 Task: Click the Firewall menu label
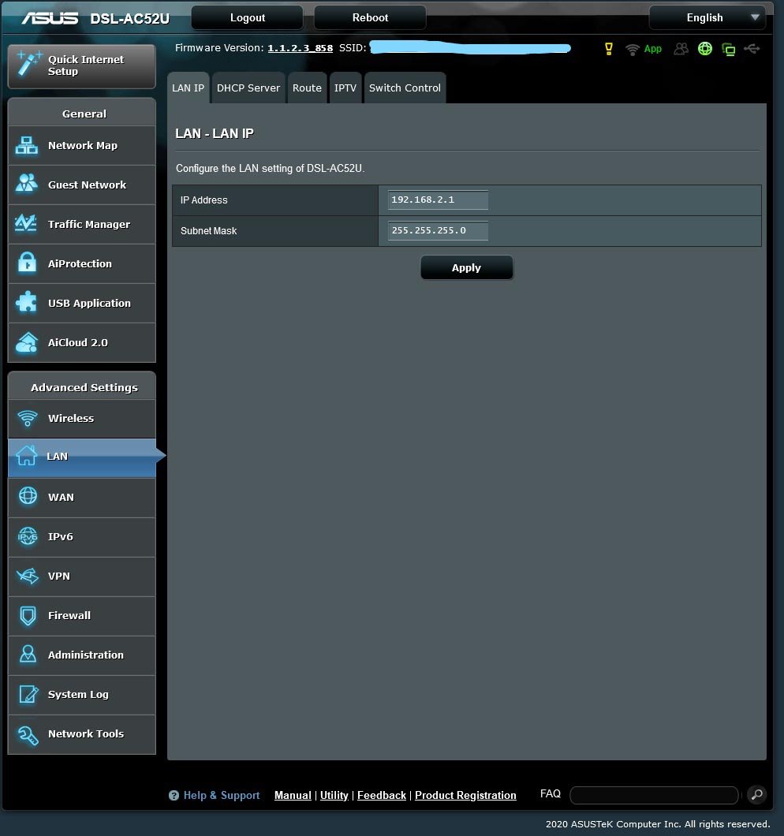pyautogui.click(x=69, y=615)
